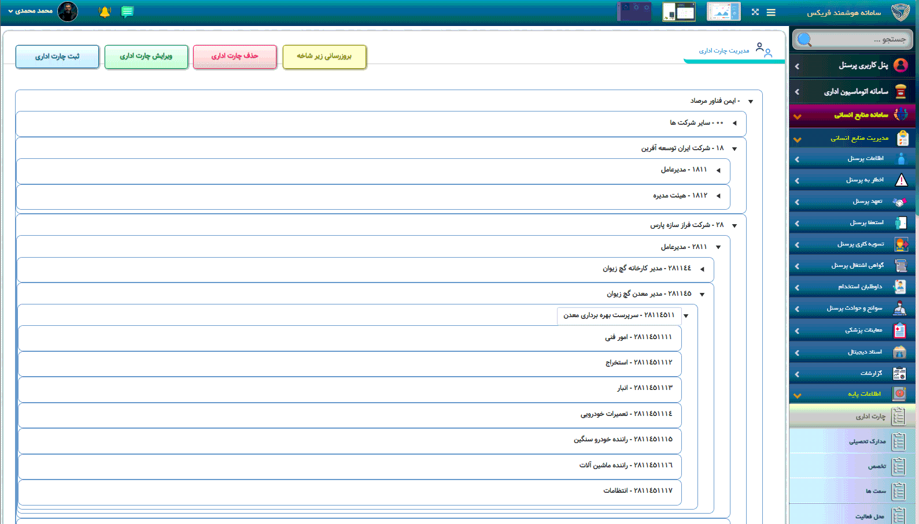Click the حذف چارت اداری button
This screenshot has width=919, height=524.
[x=234, y=57]
